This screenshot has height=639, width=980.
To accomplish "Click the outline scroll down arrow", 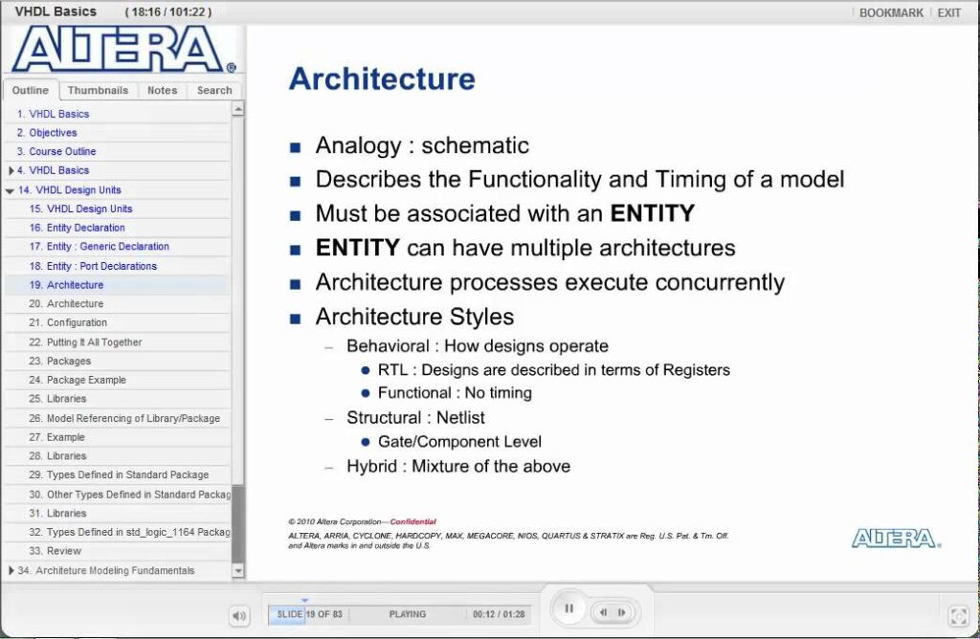I will click(238, 570).
